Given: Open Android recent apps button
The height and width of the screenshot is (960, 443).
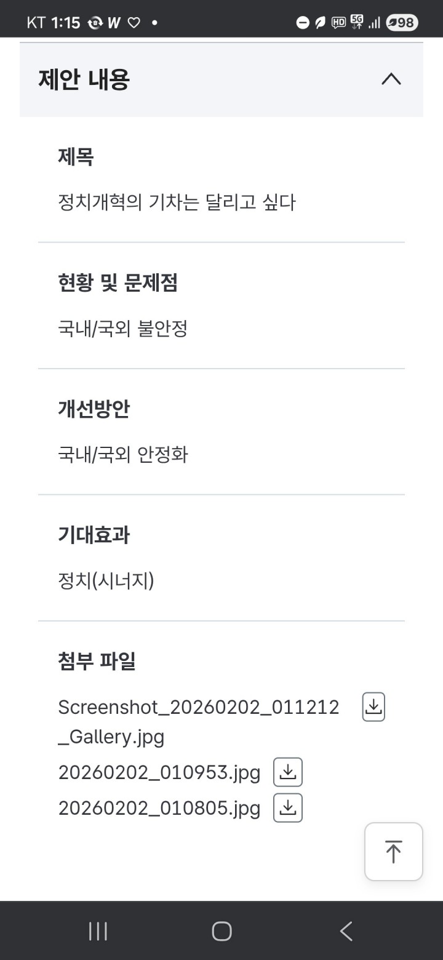Looking at the screenshot, I should point(98,931).
